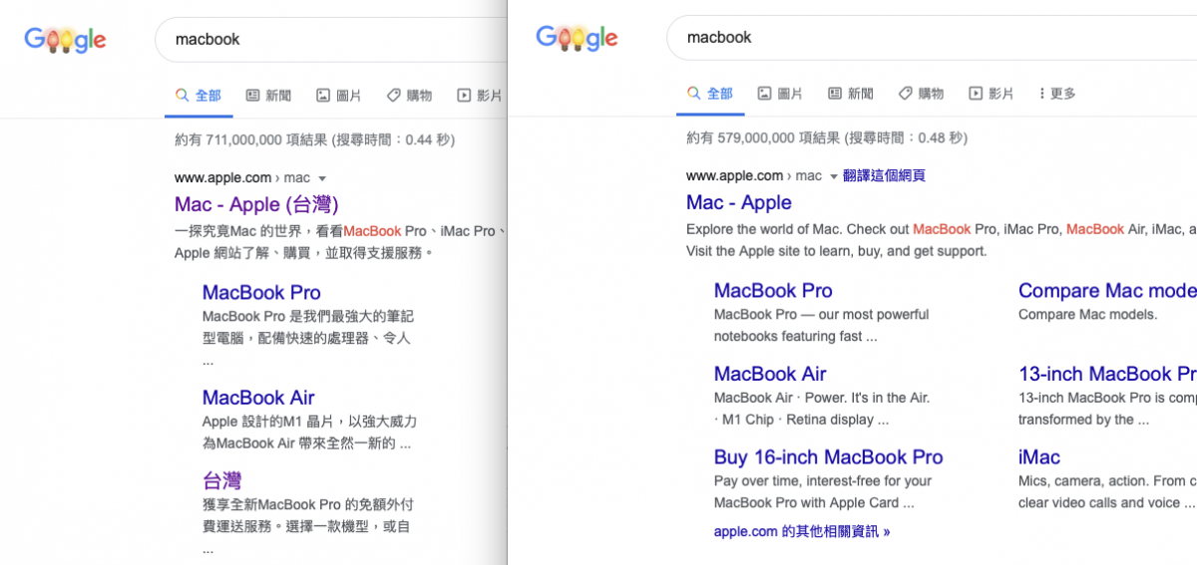The width and height of the screenshot is (1197, 565).
Task: Click the Google logo in the left window
Action: point(65,40)
